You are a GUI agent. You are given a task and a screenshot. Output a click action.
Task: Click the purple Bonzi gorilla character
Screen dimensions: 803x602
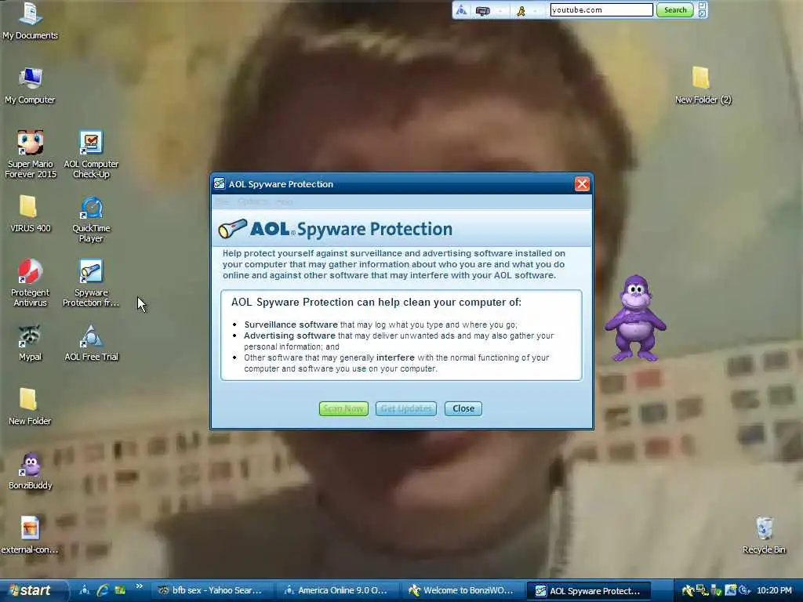[x=635, y=317]
